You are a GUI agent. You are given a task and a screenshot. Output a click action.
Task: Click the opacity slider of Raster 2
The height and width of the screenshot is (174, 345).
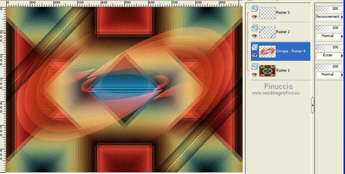pyautogui.click(x=329, y=28)
